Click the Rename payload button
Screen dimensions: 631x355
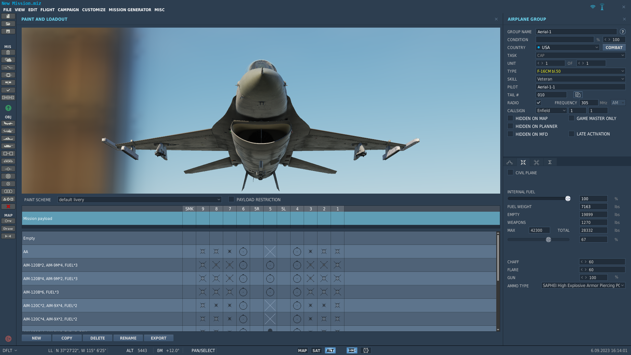tap(128, 338)
